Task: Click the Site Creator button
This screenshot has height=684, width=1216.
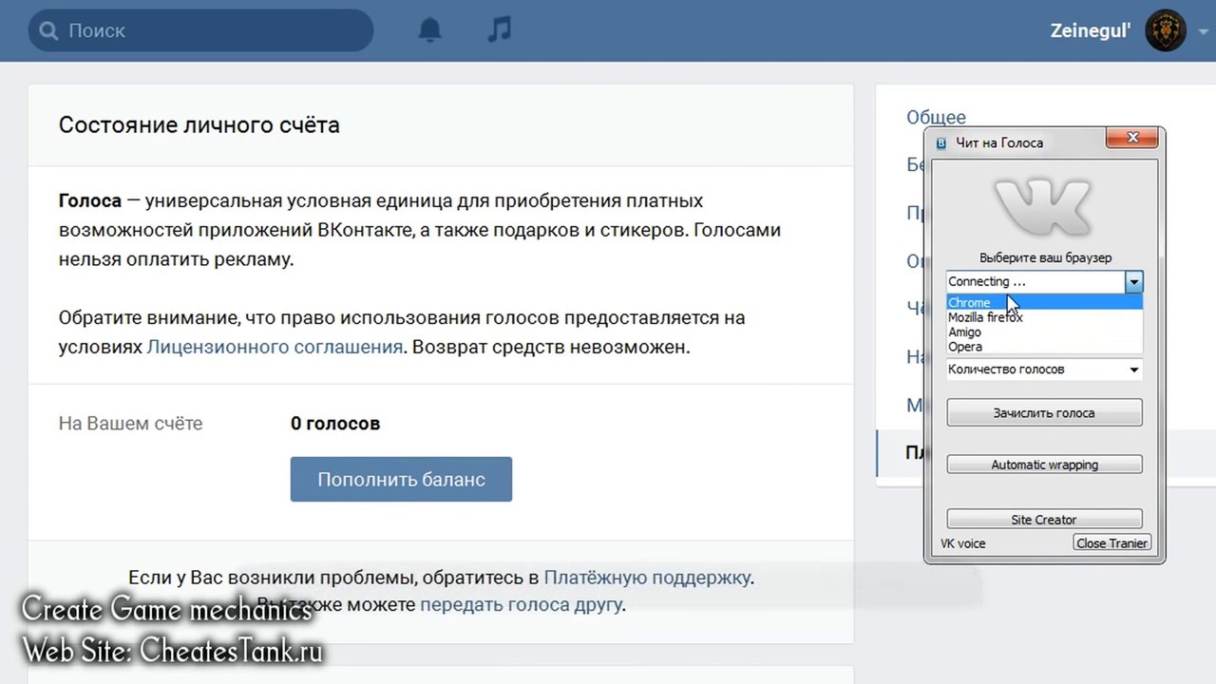Action: (x=1044, y=520)
